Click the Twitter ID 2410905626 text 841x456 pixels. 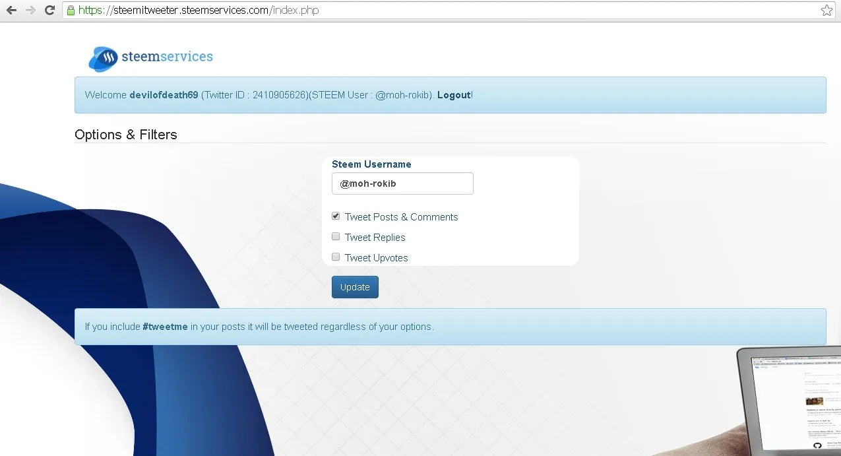pyautogui.click(x=255, y=95)
